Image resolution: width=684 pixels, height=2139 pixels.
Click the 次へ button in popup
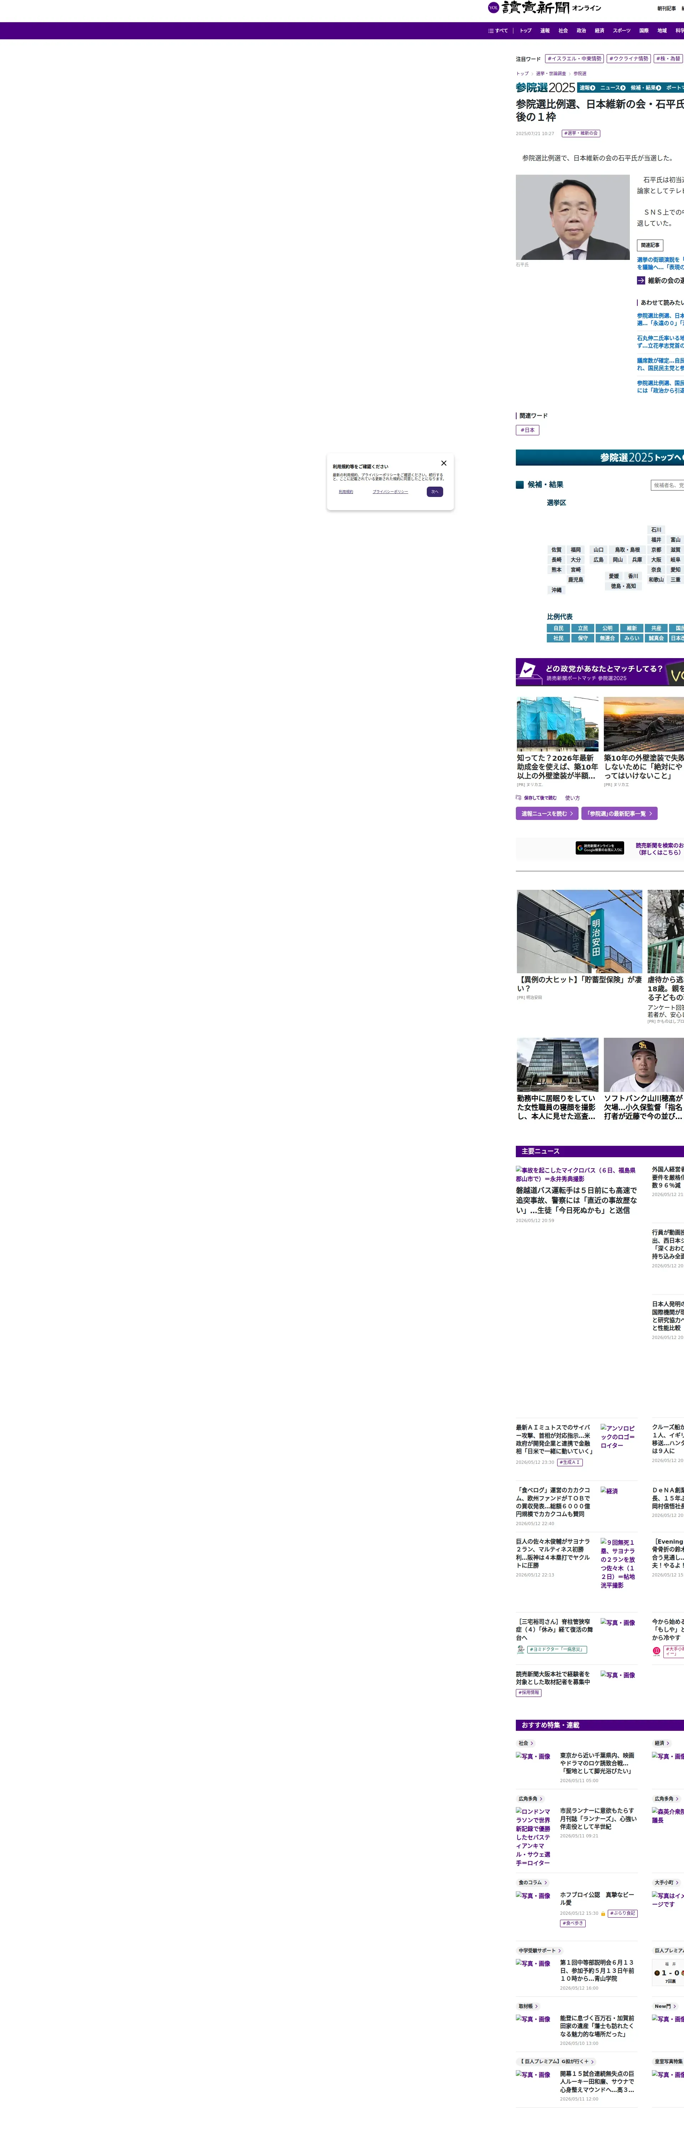[x=435, y=492]
